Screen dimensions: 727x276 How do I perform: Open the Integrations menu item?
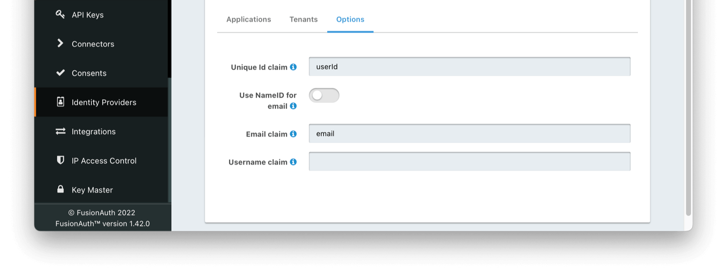[x=94, y=131]
